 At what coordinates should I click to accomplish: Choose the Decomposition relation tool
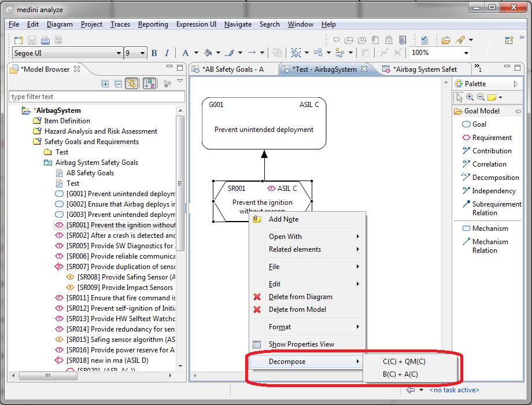click(495, 178)
